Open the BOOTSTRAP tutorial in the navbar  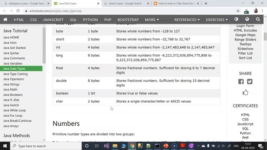(x=128, y=20)
